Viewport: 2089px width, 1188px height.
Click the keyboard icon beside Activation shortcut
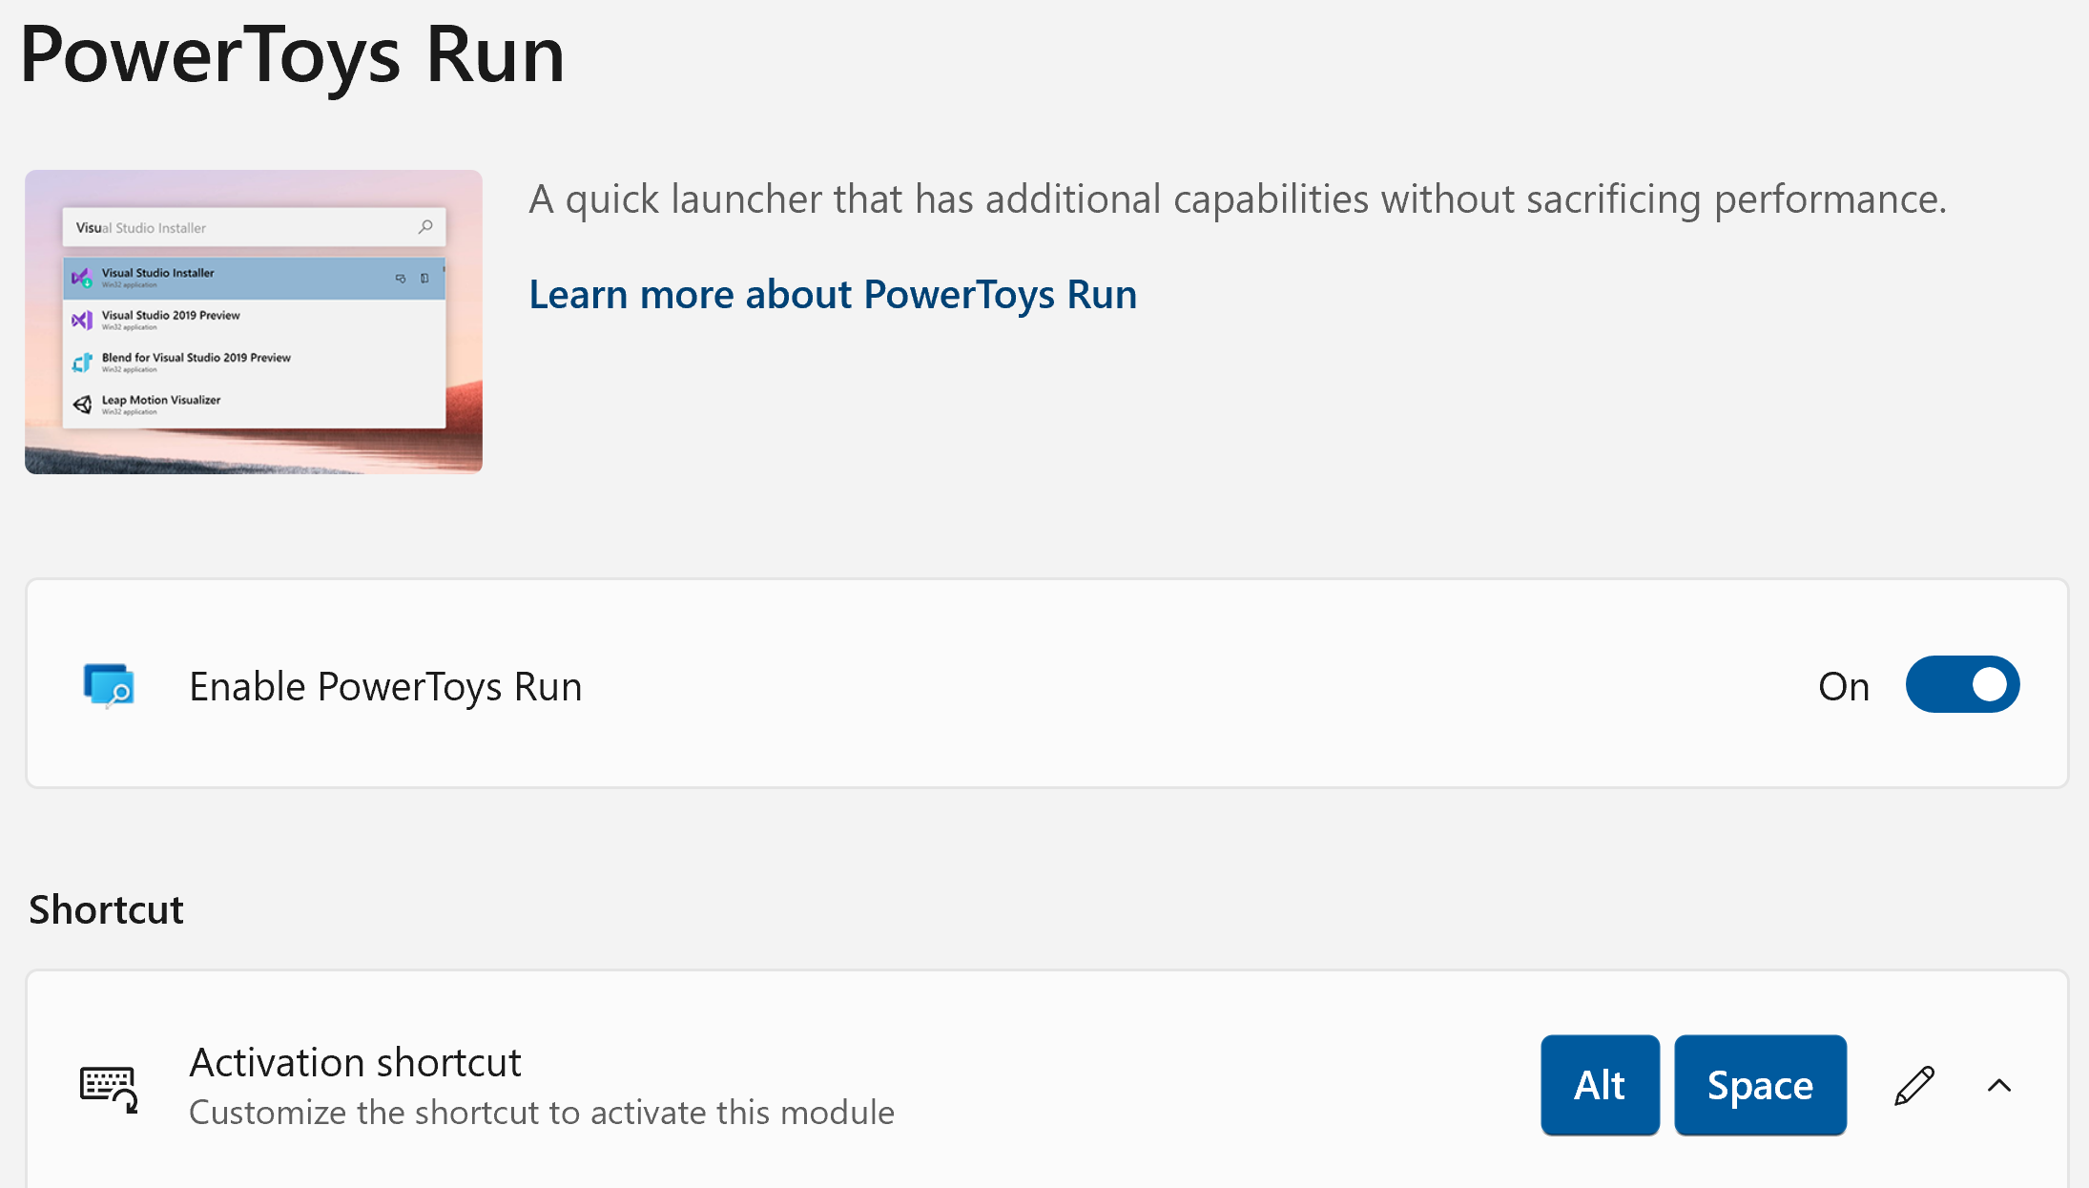coord(109,1088)
